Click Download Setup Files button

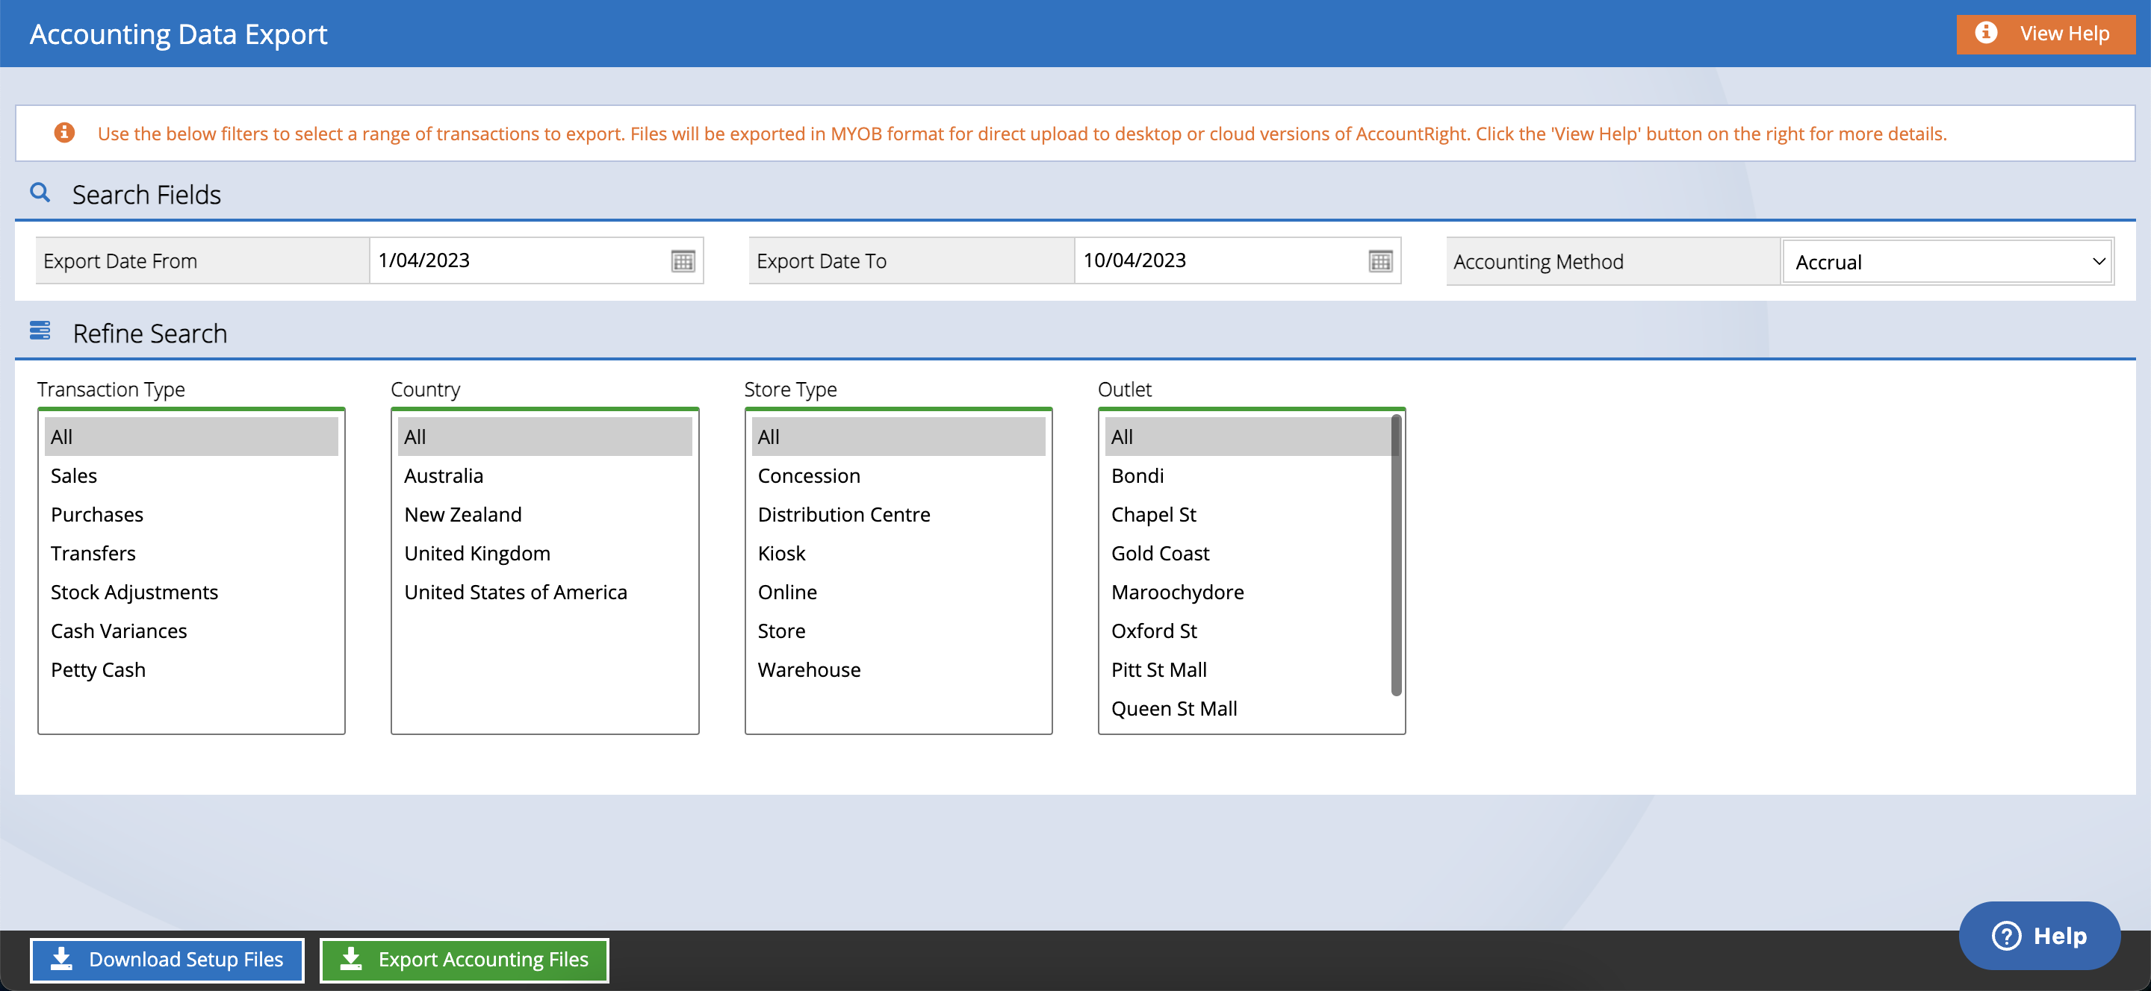point(167,960)
